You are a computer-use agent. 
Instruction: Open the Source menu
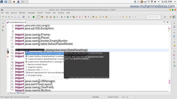point(14,13)
